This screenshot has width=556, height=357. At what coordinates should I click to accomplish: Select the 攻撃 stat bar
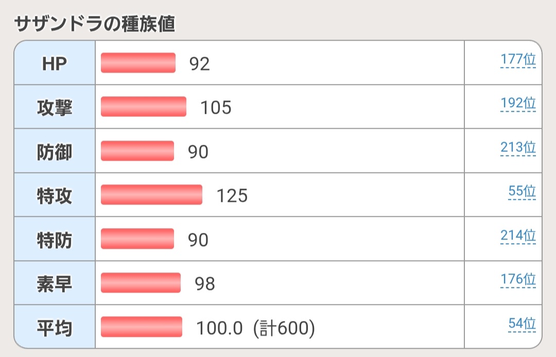(144, 107)
